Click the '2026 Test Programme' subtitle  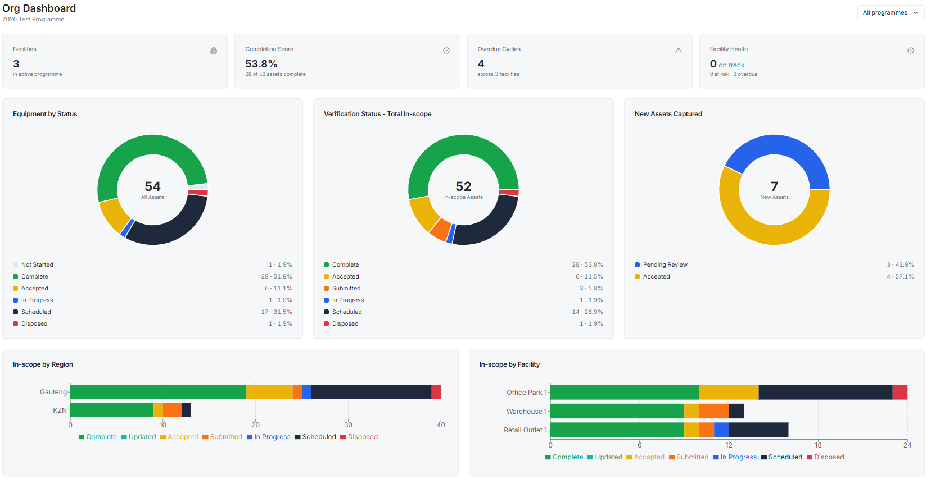coord(33,20)
